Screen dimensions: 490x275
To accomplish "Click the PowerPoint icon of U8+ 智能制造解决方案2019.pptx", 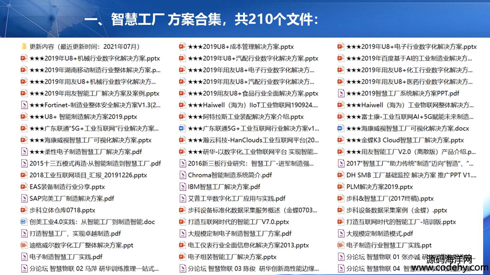I will click(x=24, y=117).
